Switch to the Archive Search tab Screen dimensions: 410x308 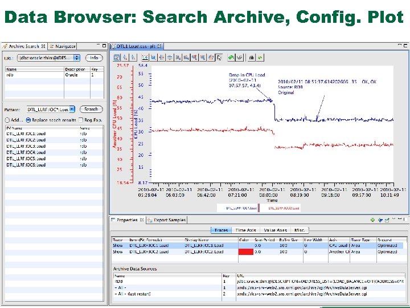coord(24,46)
